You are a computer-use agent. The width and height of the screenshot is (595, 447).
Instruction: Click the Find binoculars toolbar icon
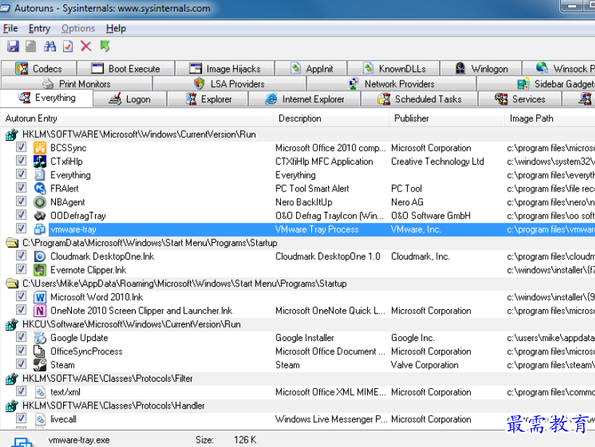(x=50, y=46)
